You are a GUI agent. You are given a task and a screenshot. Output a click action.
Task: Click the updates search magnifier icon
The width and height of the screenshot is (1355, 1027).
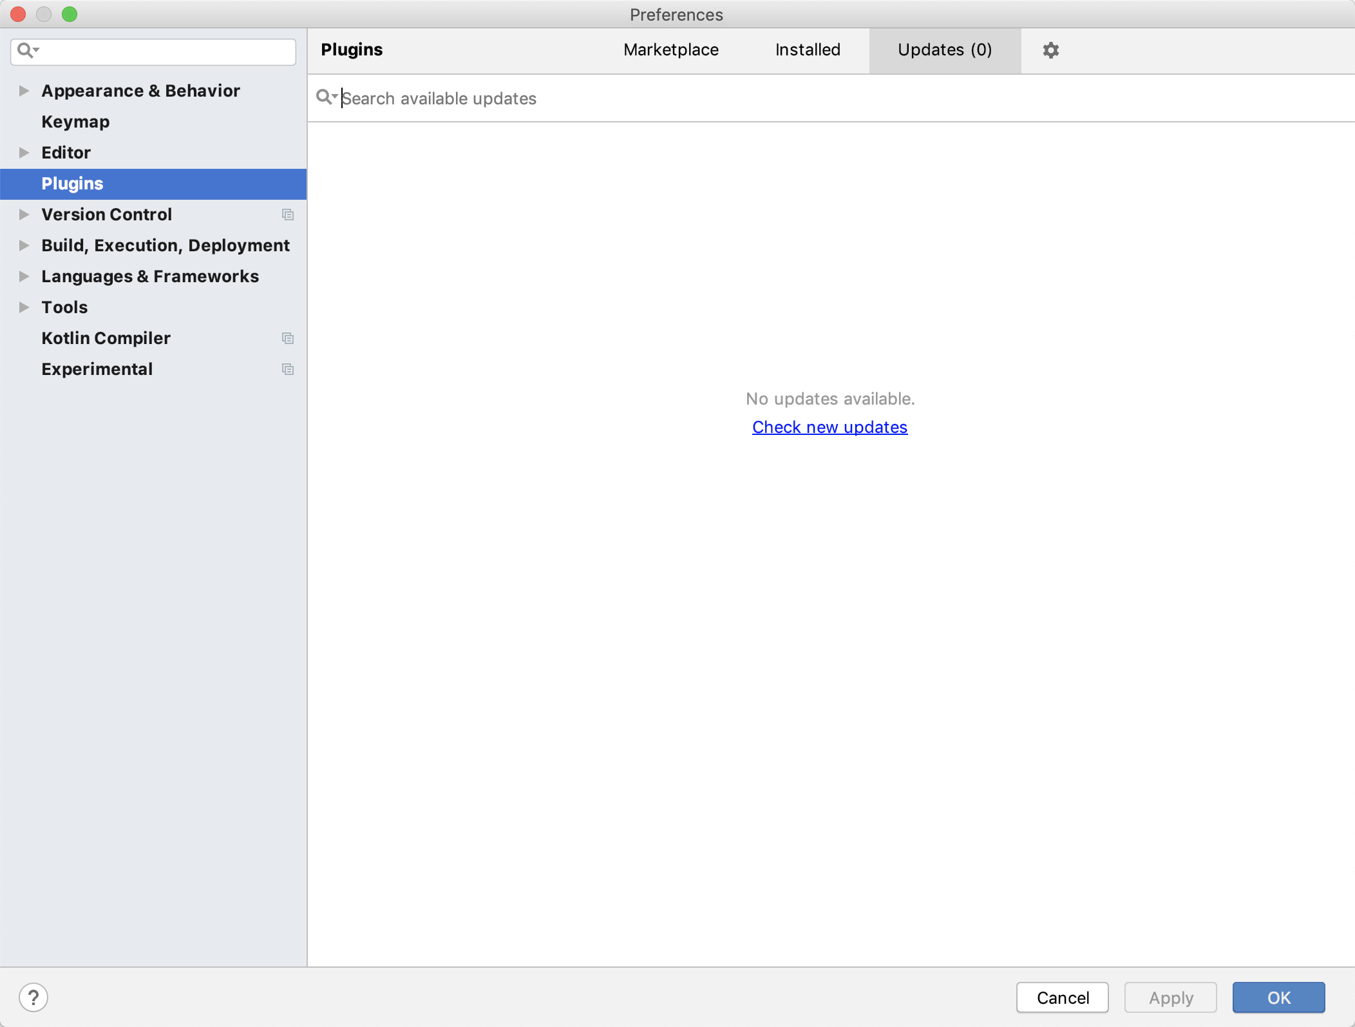tap(325, 98)
